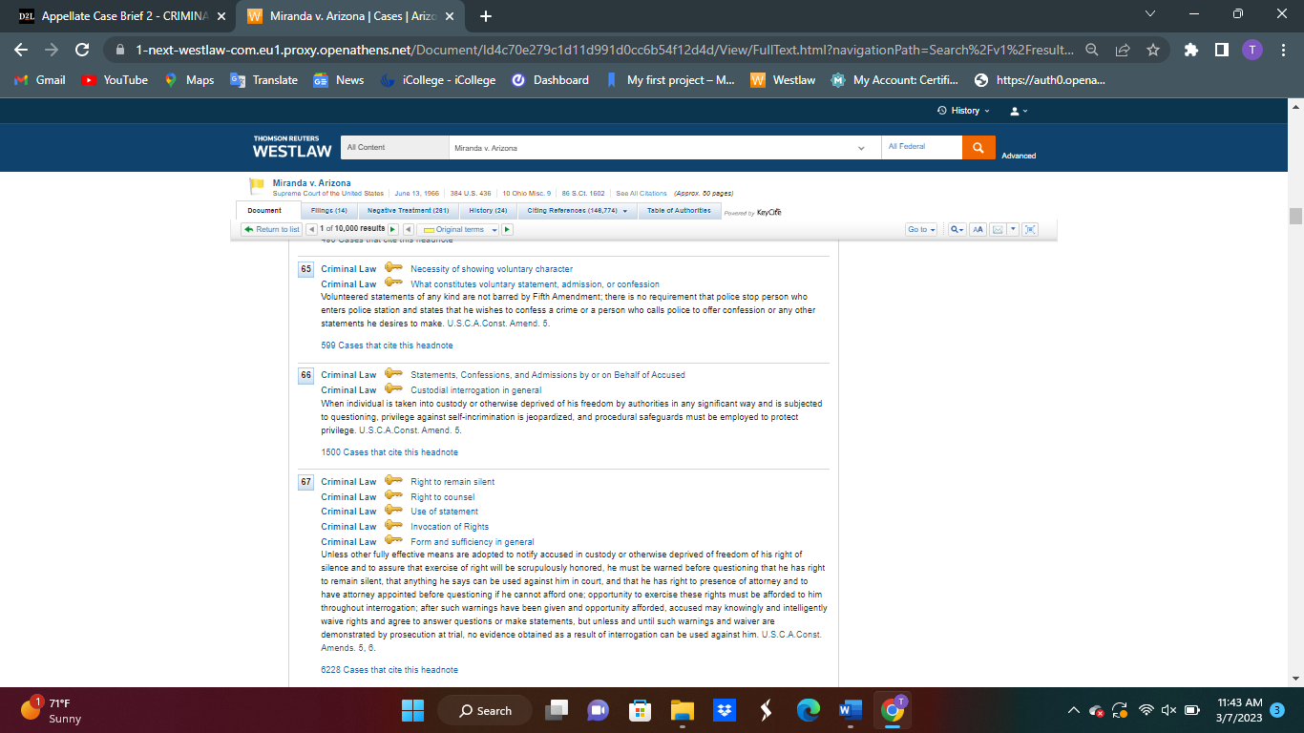Open 6228 Cases that cite this headnote
This screenshot has width=1304, height=733.
tap(389, 670)
